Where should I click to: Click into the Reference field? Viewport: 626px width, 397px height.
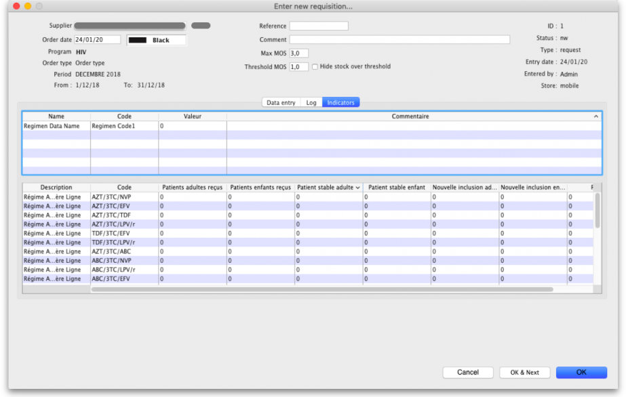(319, 26)
